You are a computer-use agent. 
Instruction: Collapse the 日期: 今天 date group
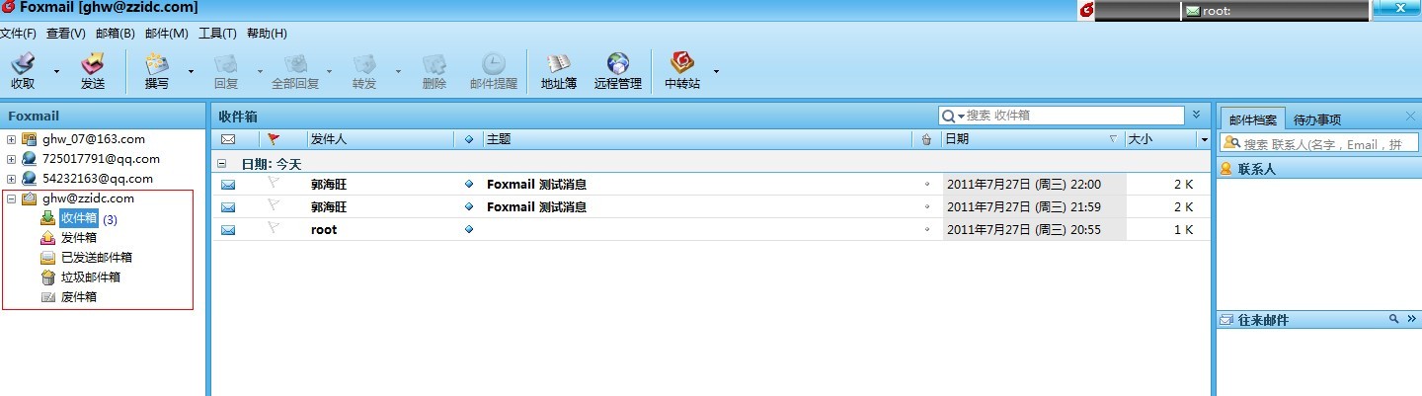(x=222, y=164)
